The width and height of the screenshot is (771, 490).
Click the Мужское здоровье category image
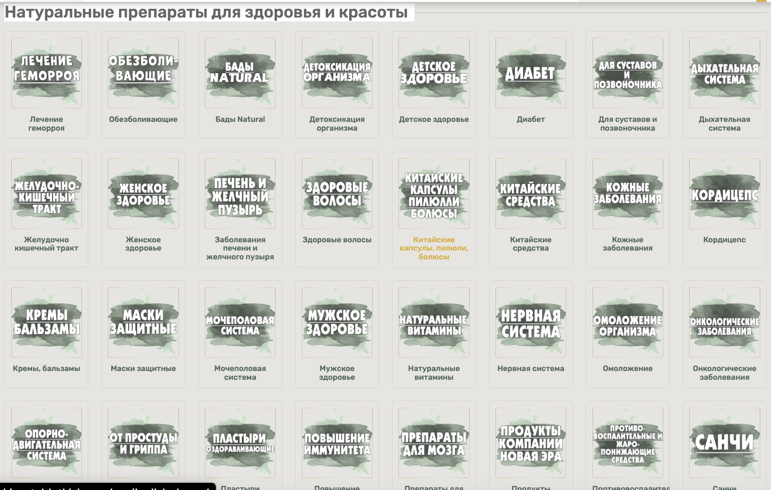337,322
